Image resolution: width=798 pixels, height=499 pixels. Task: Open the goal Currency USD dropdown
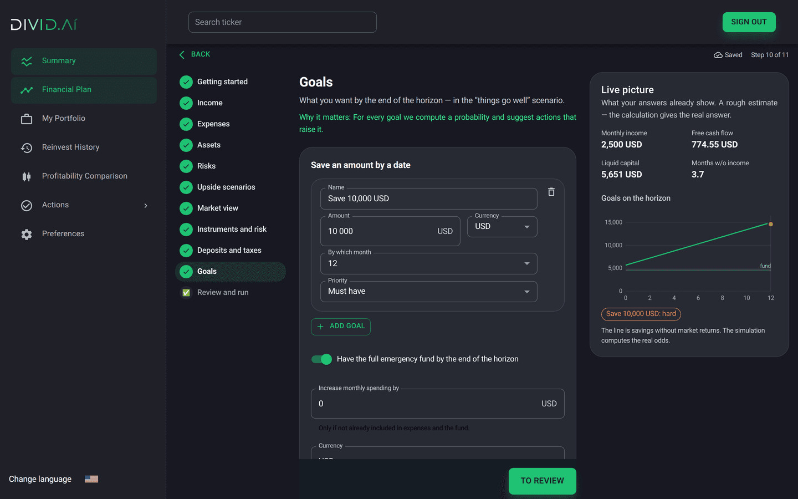tap(502, 227)
